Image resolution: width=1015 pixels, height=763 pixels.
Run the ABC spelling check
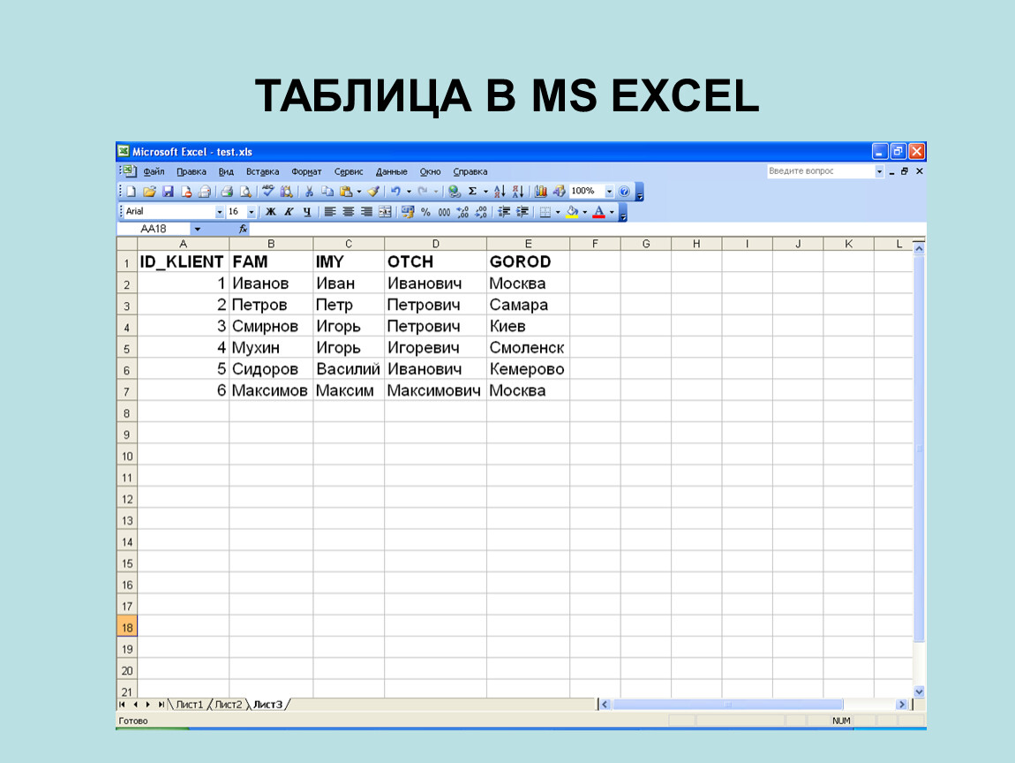click(268, 192)
